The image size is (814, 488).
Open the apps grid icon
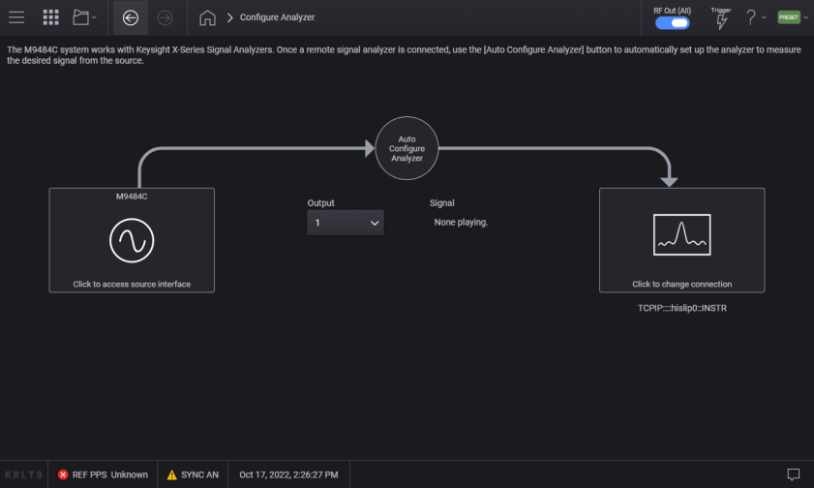pos(51,17)
